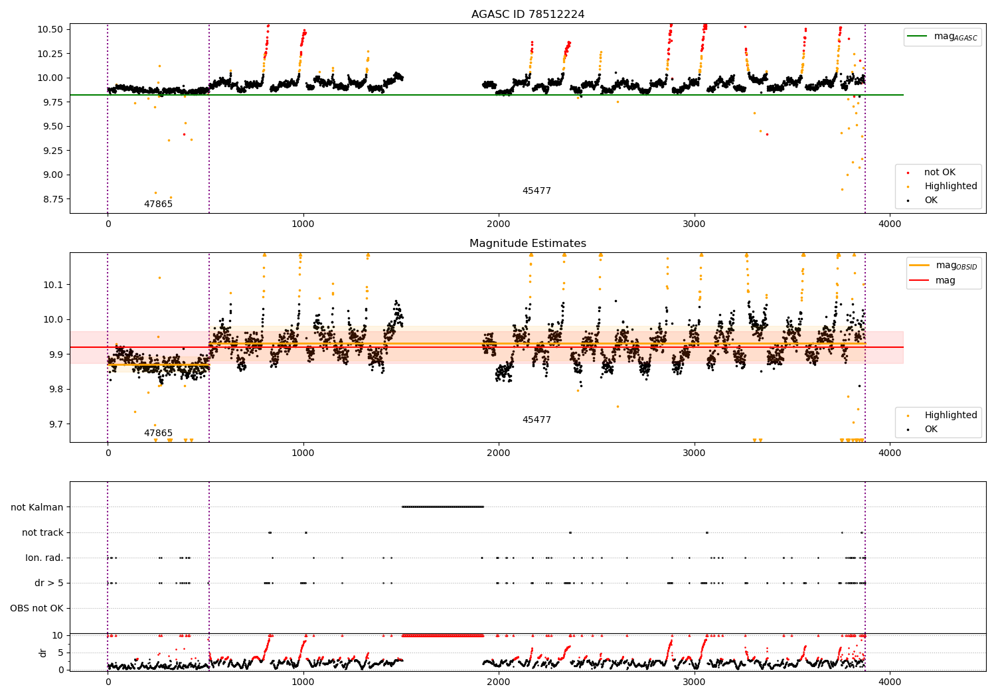The height and width of the screenshot is (697, 996).
Task: Click 'OK' in the Magnitude Estimates legend
Action: point(931,429)
